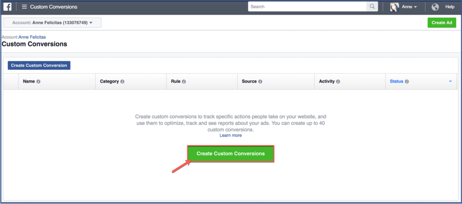Viewport: 462px width, 204px height.
Task: Open the globe notifications icon
Action: pos(435,7)
